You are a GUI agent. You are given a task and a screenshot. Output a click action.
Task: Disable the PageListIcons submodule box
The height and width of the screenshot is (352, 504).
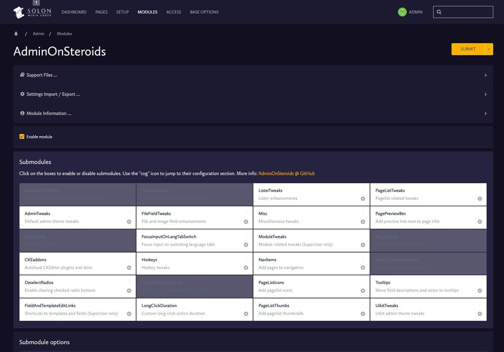click(302, 286)
